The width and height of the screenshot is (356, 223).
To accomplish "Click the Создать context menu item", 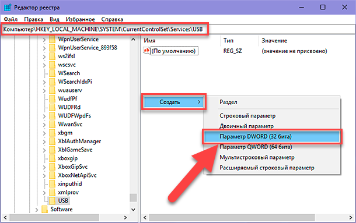I will pyautogui.click(x=174, y=102).
